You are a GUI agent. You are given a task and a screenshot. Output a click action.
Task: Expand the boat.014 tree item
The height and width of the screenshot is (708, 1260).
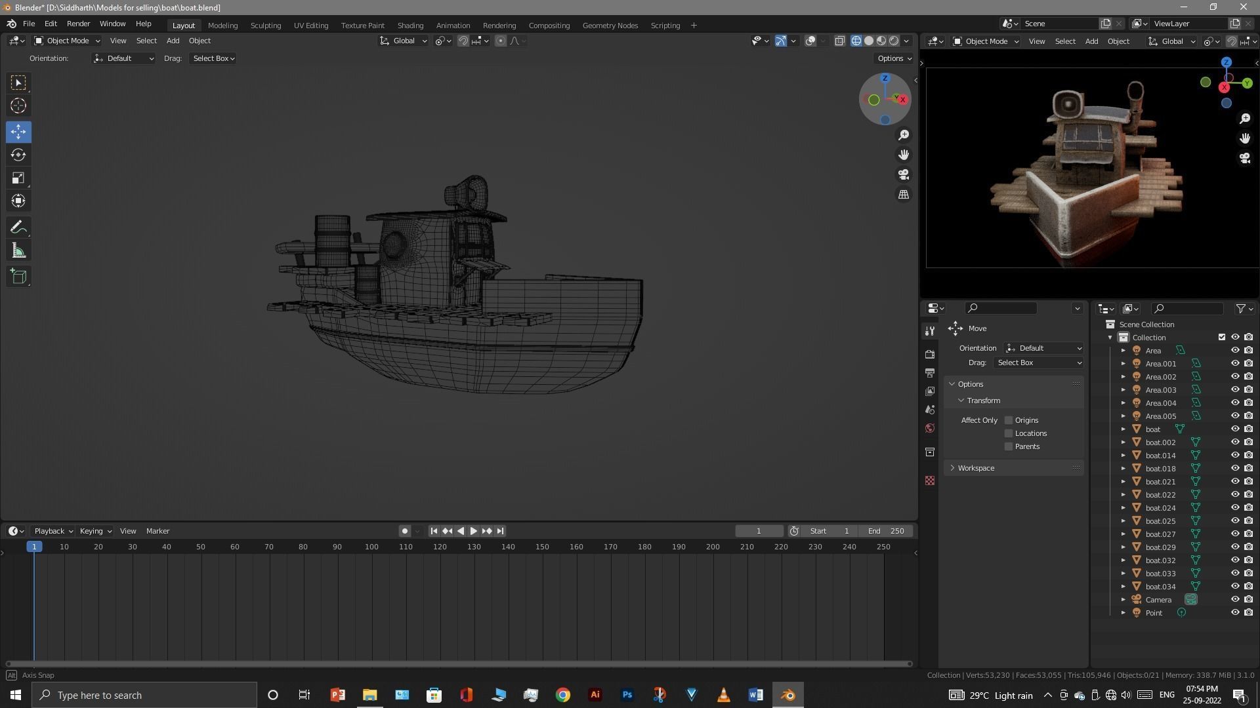1123,455
